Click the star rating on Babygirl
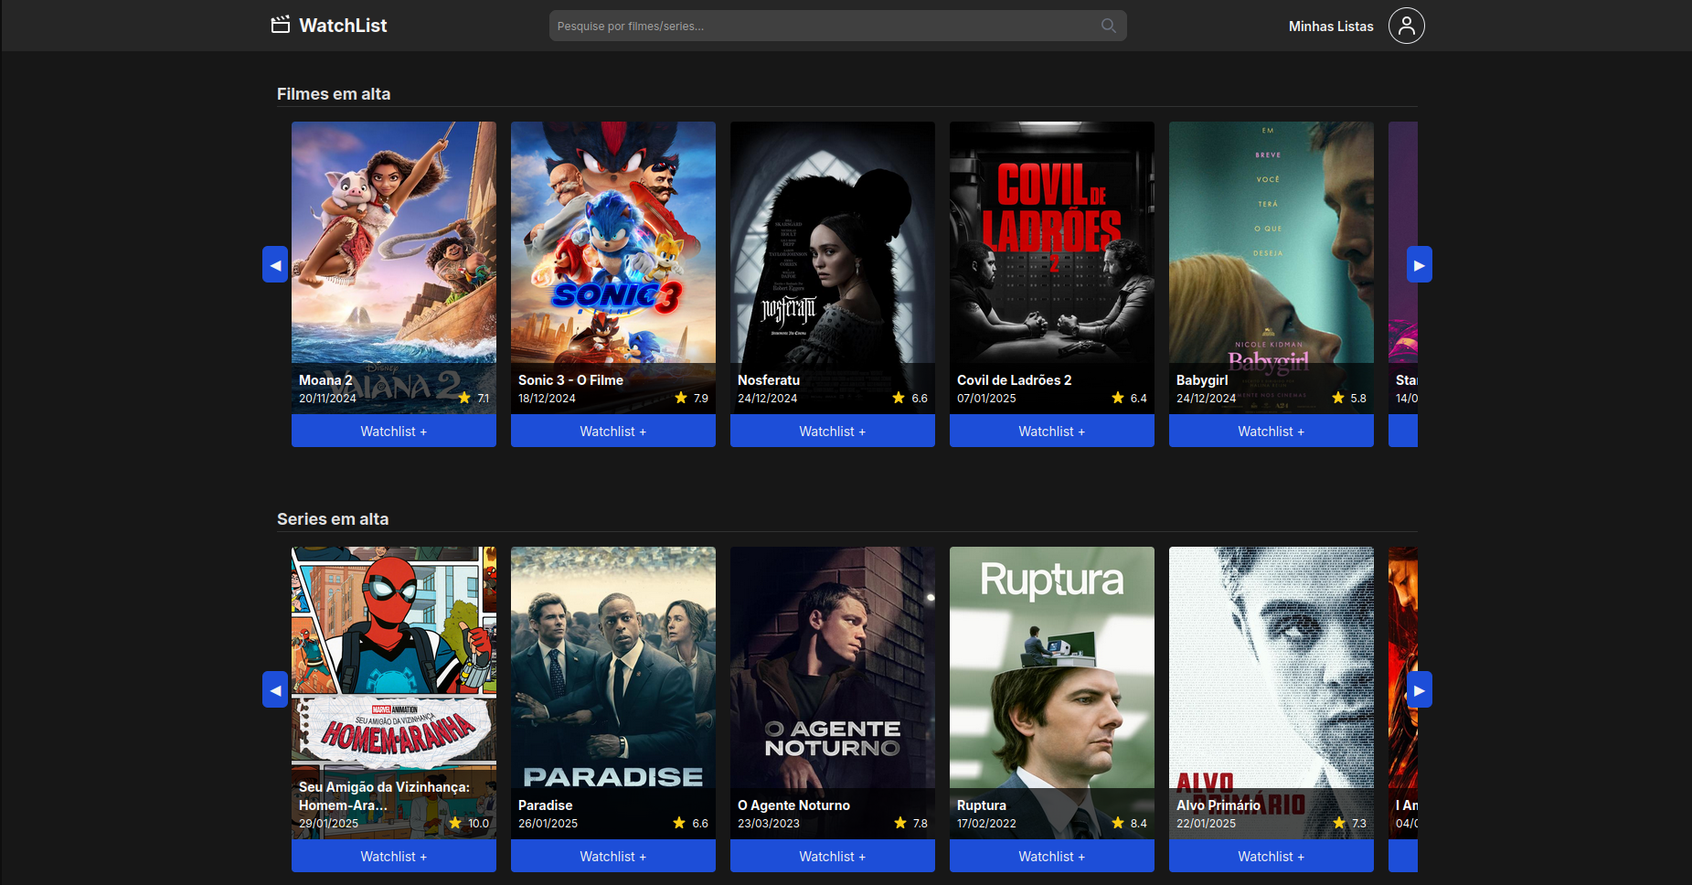The image size is (1692, 885). [x=1349, y=398]
